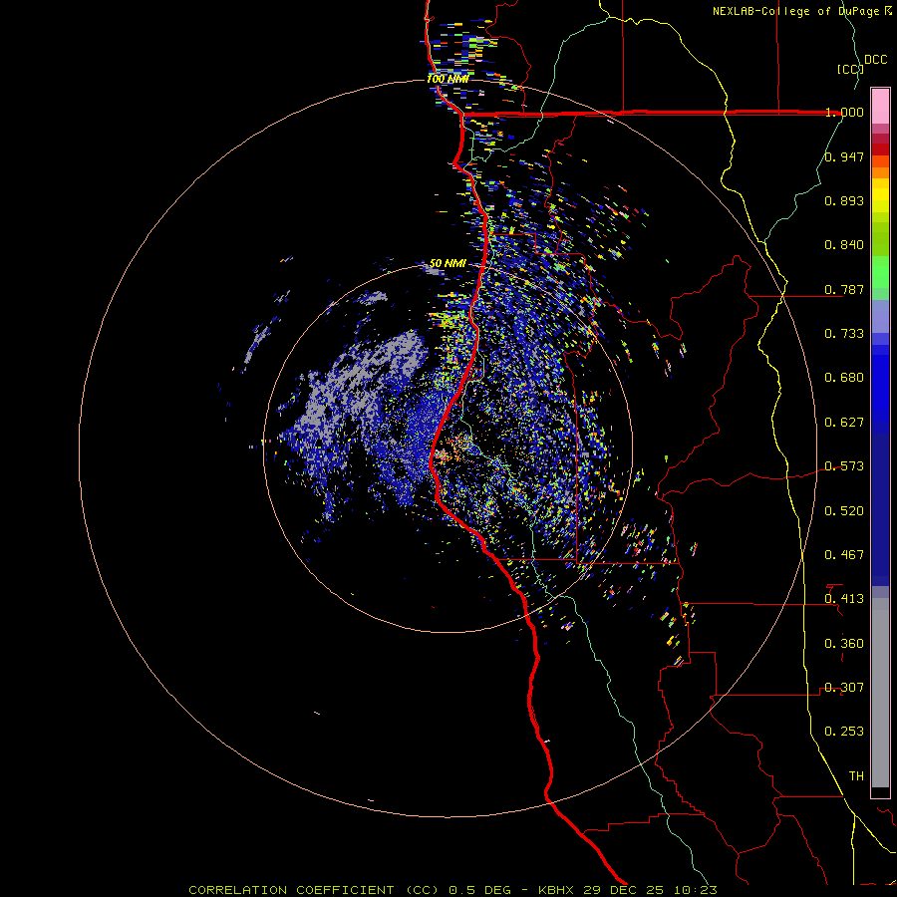This screenshot has height=897, width=897.
Task: Click the TH threshold label
Action: [856, 776]
